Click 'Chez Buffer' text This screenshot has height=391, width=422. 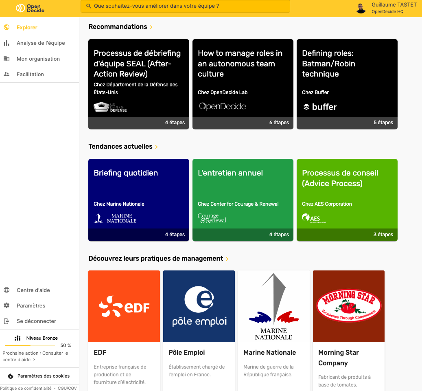[315, 92]
